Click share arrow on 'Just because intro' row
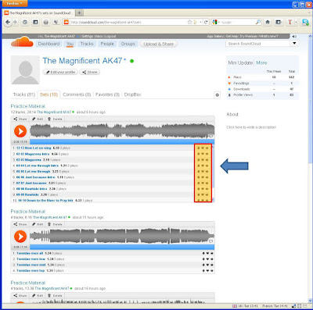 [x=207, y=177]
